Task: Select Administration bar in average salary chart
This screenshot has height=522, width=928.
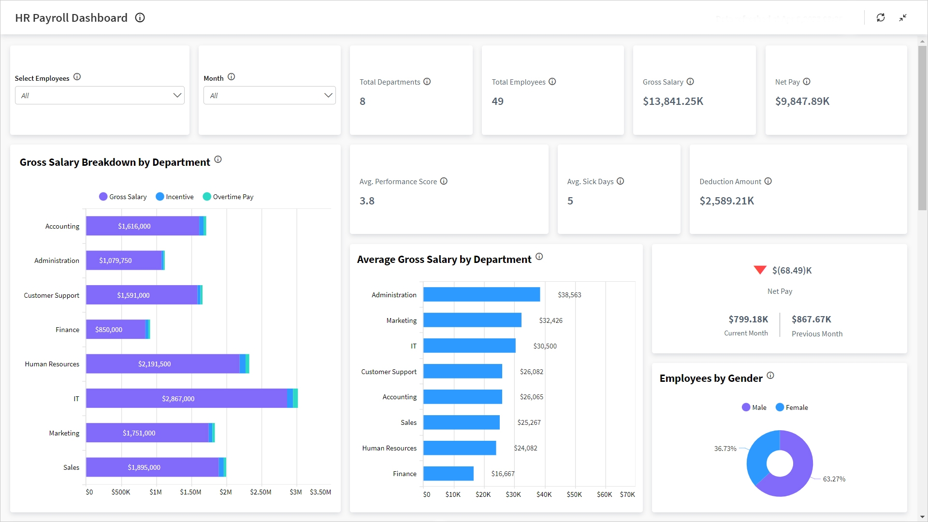Action: click(x=481, y=294)
